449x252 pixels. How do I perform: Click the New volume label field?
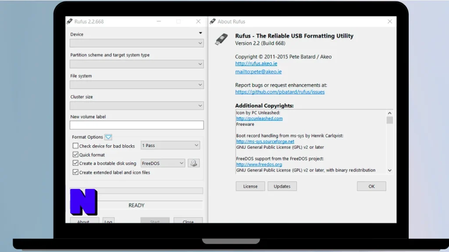pyautogui.click(x=137, y=125)
